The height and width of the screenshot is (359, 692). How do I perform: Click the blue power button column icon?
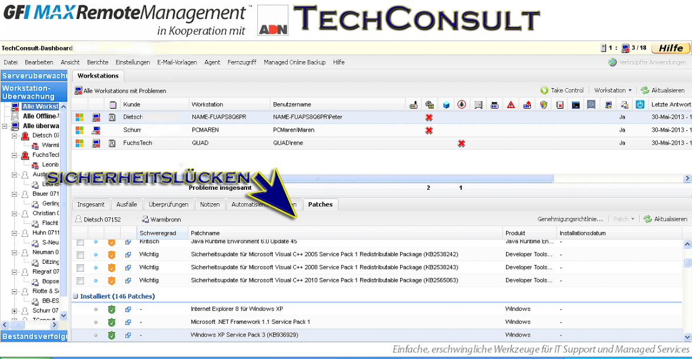[640, 105]
